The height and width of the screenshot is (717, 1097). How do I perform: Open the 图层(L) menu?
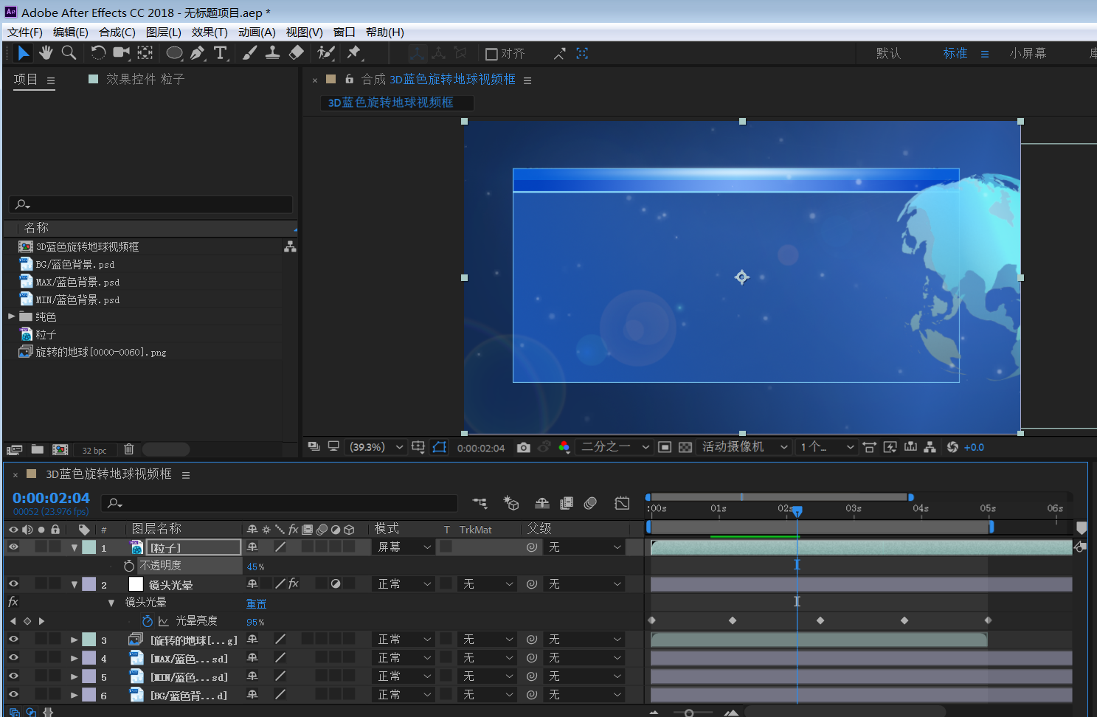click(x=164, y=32)
